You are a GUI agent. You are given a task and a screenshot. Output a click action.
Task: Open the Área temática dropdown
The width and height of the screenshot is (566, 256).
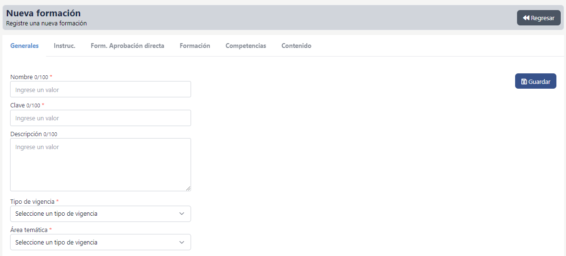(x=100, y=242)
